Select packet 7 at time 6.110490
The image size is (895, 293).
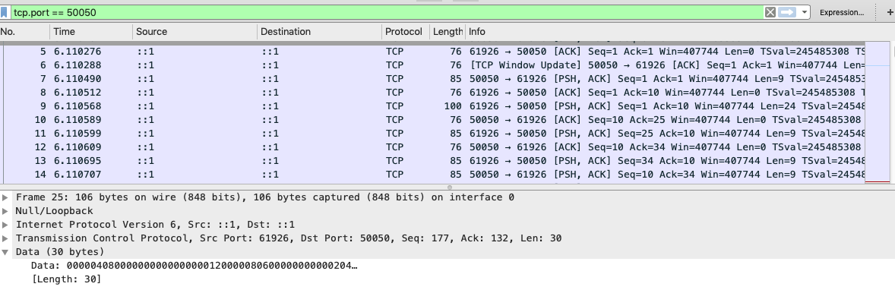tap(434, 79)
